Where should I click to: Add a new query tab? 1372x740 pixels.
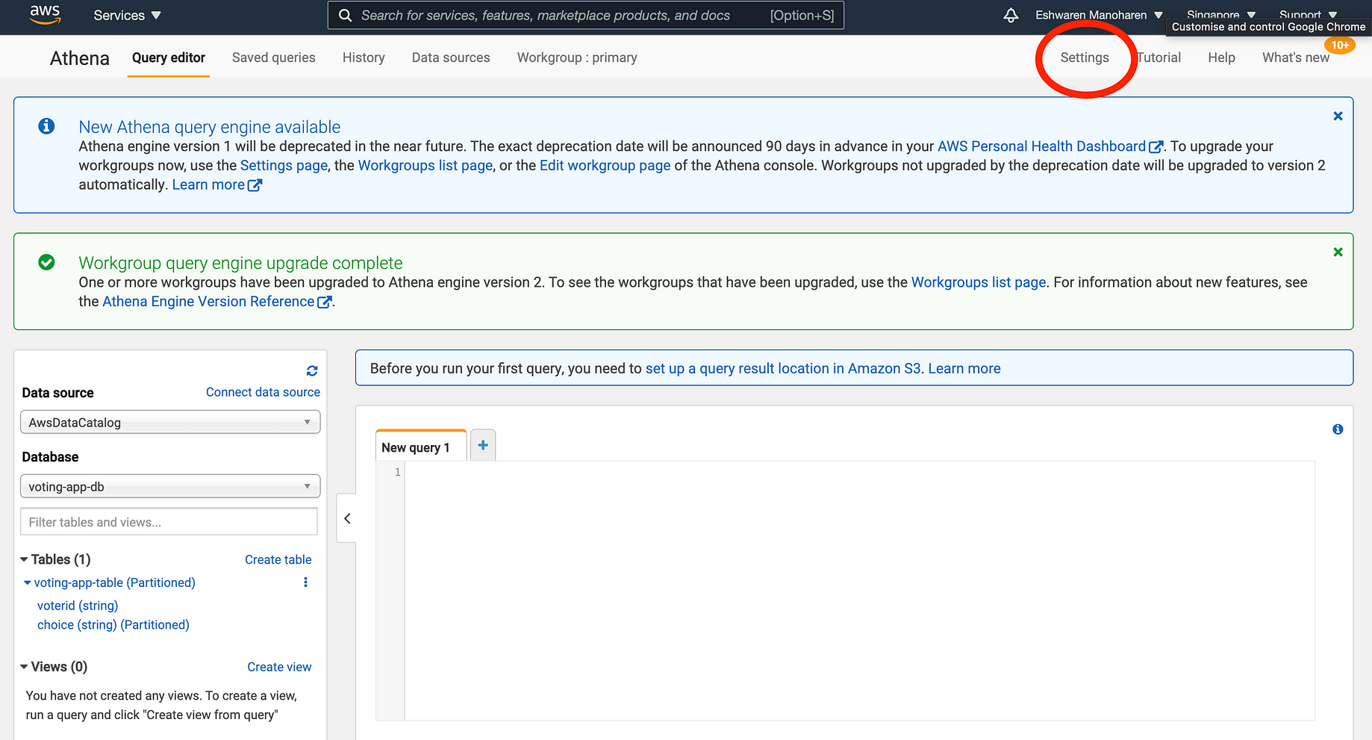(x=483, y=445)
